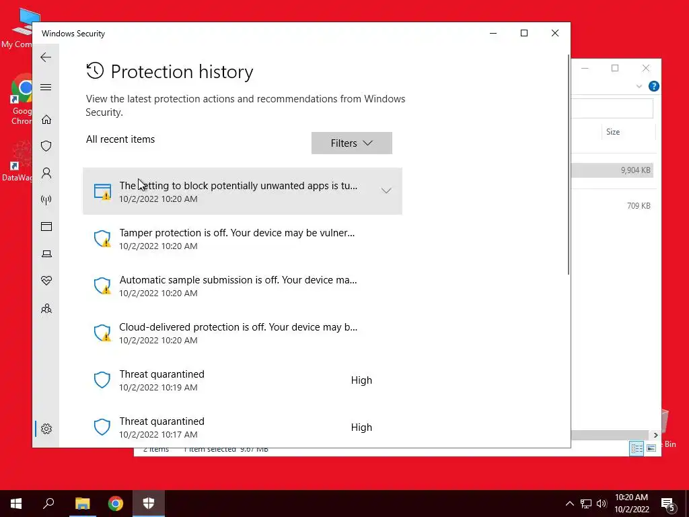Click the Windows Security vertical scrollbar
The image size is (689, 517).
pos(569,164)
